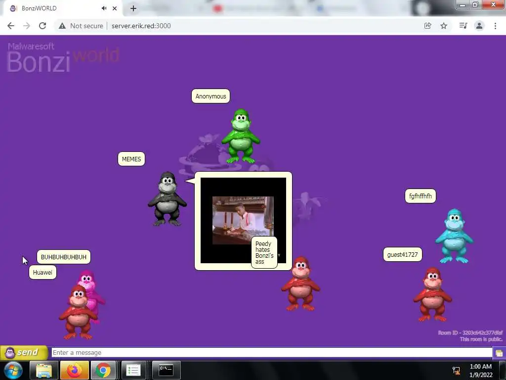Click the send button
This screenshot has width=506, height=380.
click(24, 352)
